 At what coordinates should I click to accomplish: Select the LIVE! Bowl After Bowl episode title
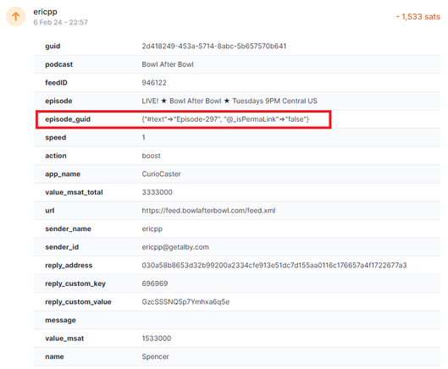[x=230, y=101]
